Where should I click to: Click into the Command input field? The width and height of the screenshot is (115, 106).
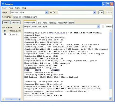pos(63,17)
